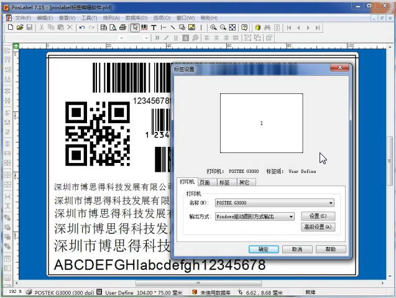Open the 编辑(E) menu

45,18
